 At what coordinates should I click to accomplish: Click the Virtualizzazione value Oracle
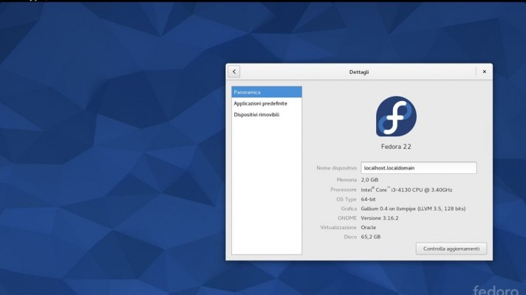tap(369, 227)
